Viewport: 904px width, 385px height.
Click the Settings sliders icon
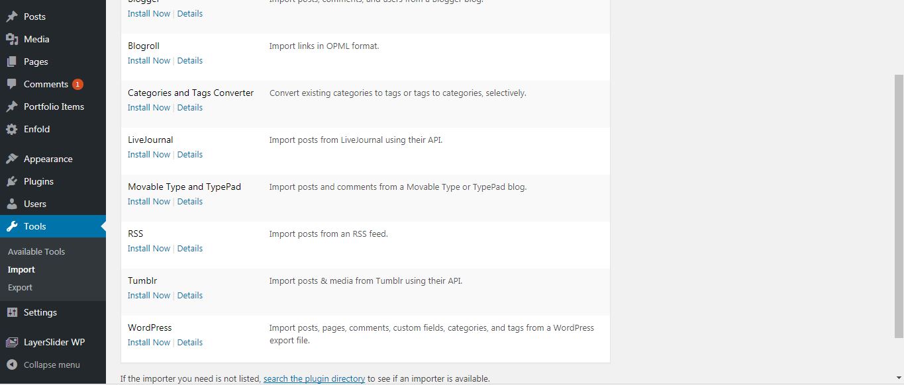coord(12,312)
